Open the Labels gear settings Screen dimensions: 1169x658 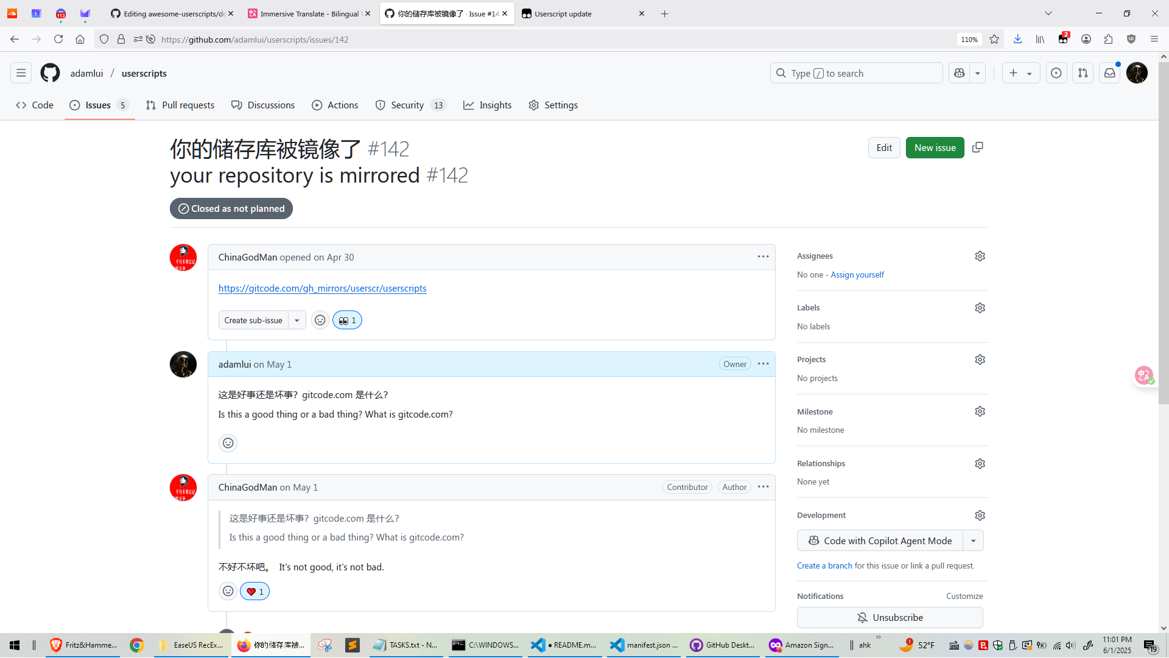980,308
